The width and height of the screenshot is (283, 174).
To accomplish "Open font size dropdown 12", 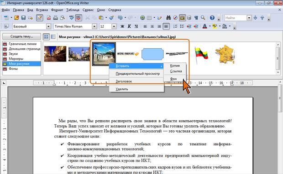I will point(114,26).
